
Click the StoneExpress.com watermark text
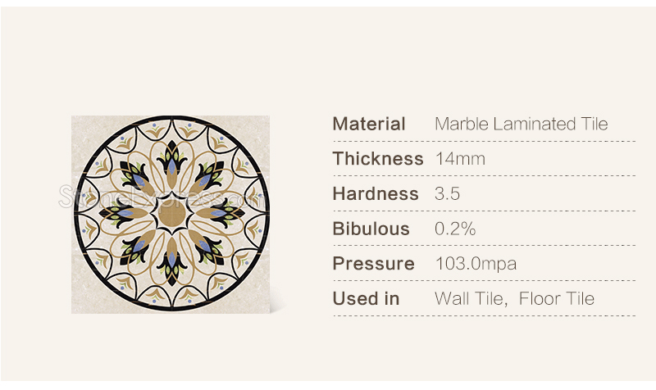162,196
